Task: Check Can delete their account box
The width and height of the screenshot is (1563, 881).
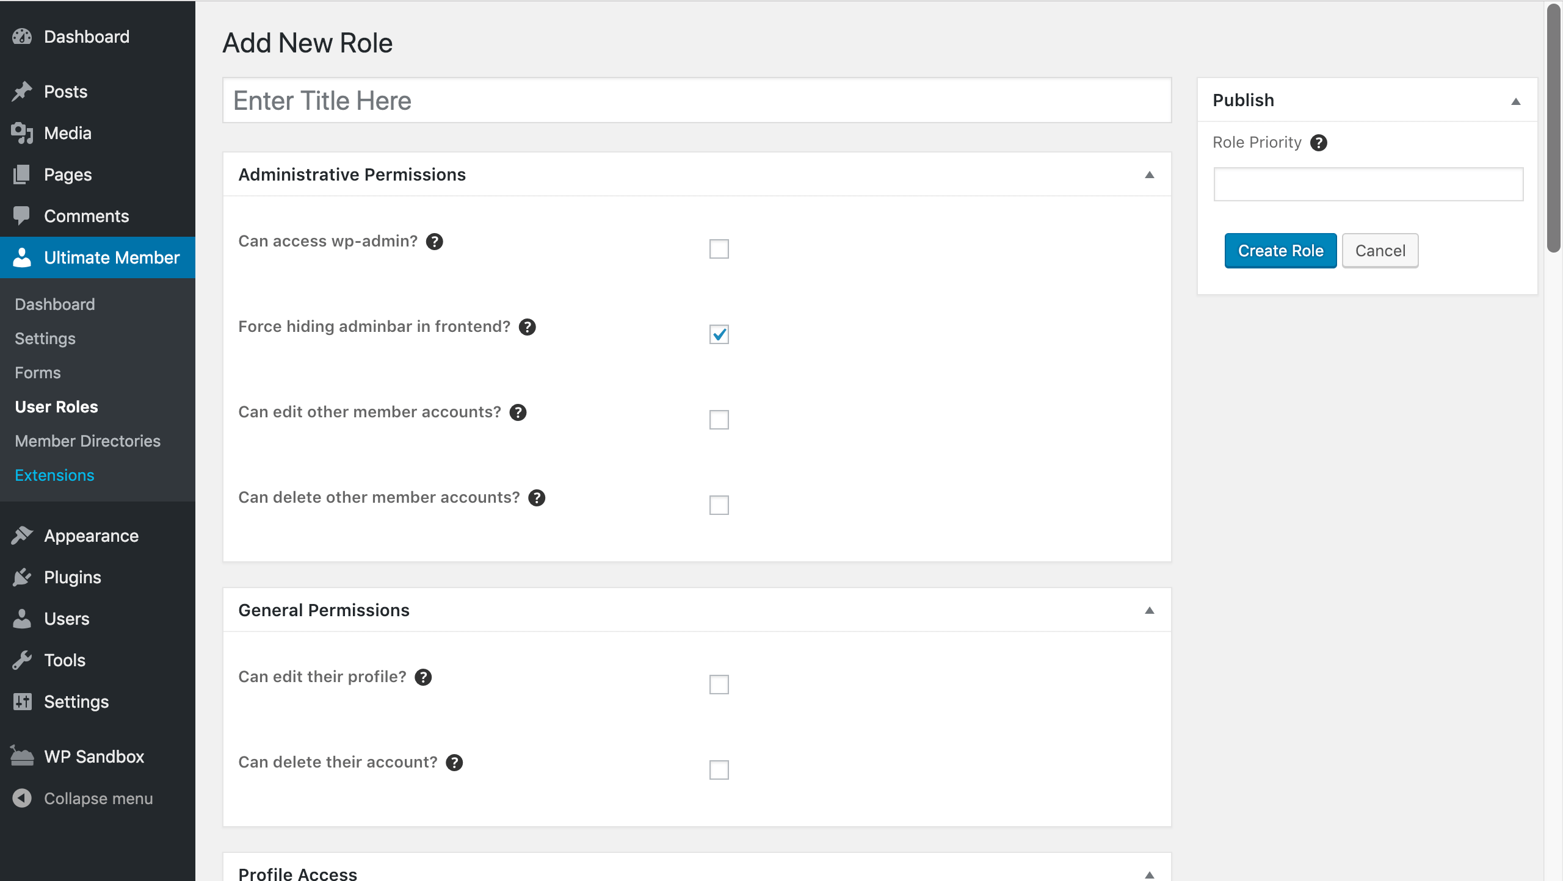Action: pyautogui.click(x=719, y=770)
